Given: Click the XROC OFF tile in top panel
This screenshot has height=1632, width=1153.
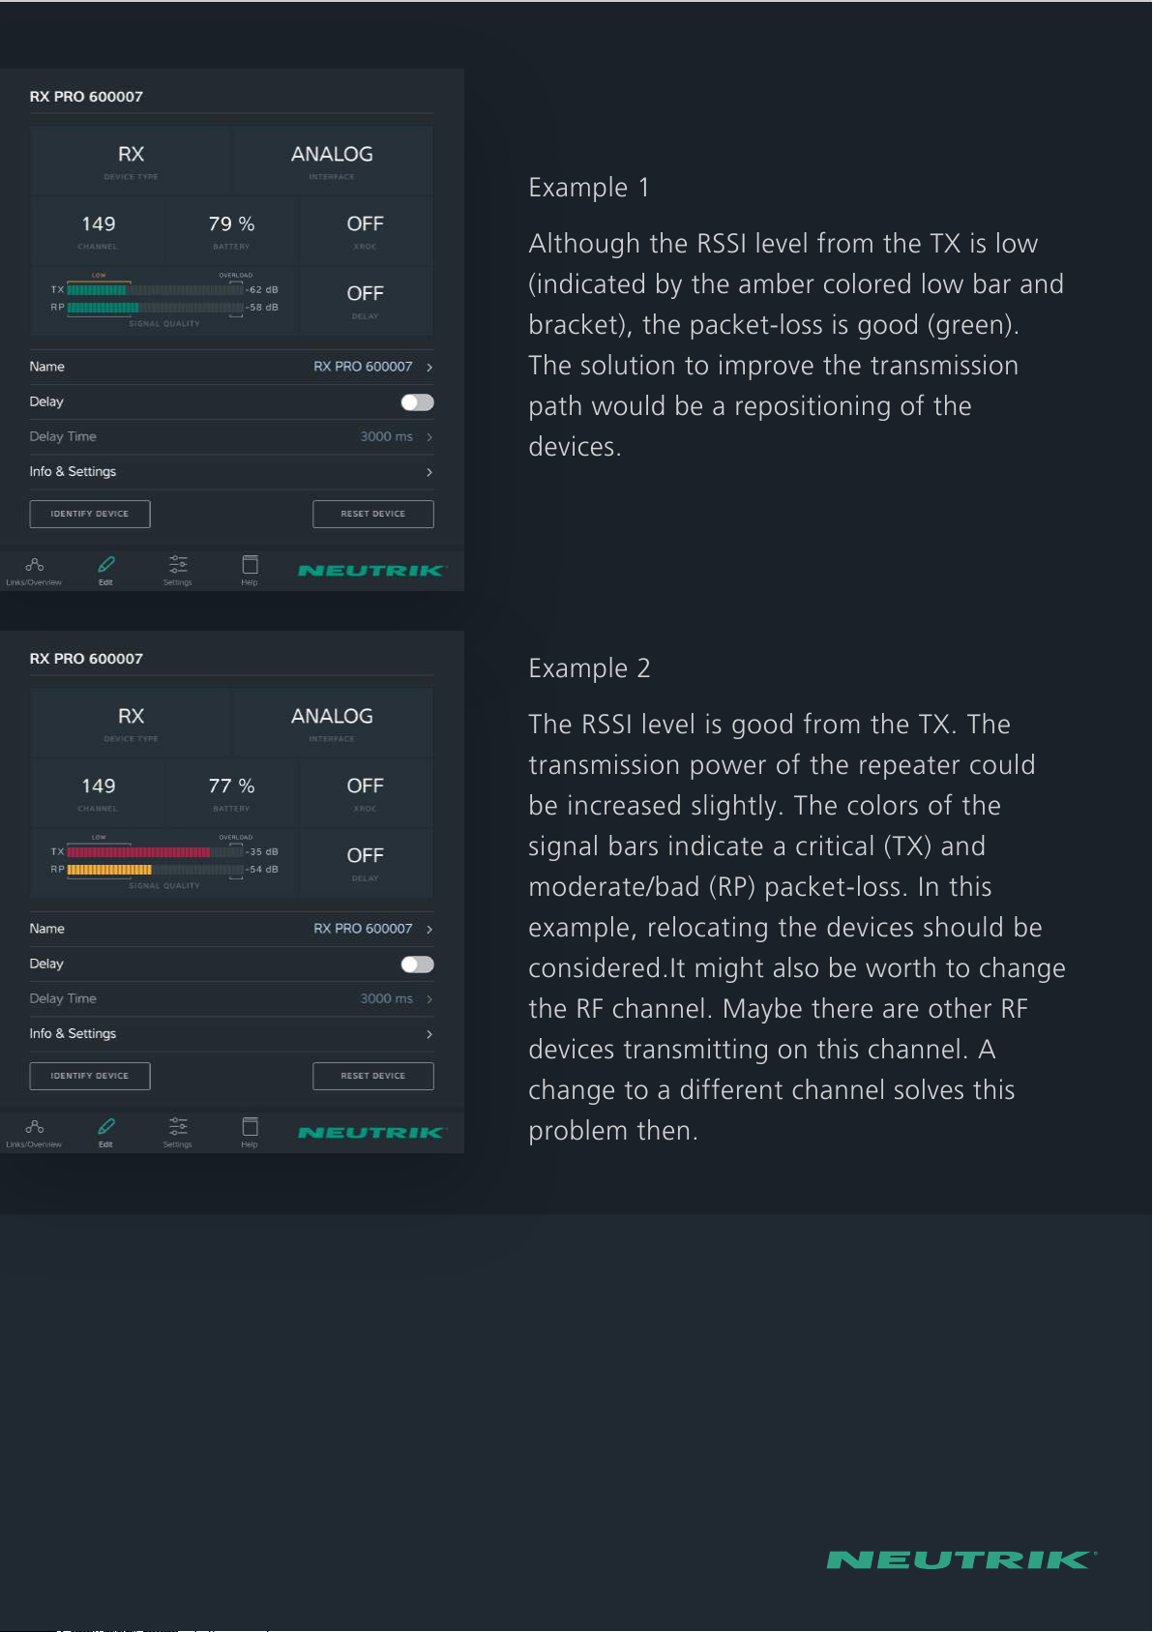Looking at the screenshot, I should click(366, 231).
